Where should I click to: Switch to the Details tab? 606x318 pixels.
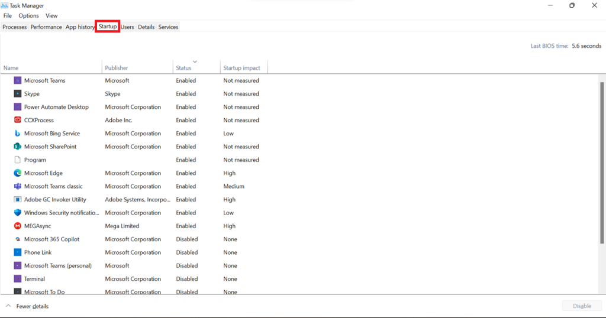(146, 27)
